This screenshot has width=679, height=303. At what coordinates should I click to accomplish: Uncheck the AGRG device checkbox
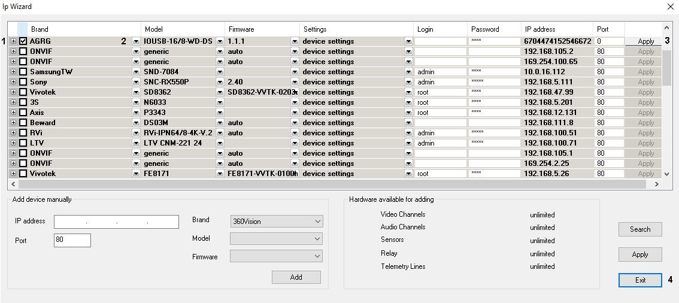(x=23, y=41)
